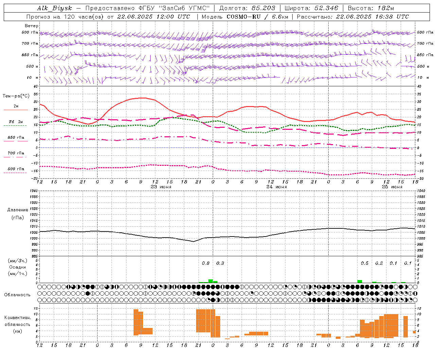Select the forecast start 22.06.2025 12:00 UTC
435x348 pixels.
pos(154,17)
